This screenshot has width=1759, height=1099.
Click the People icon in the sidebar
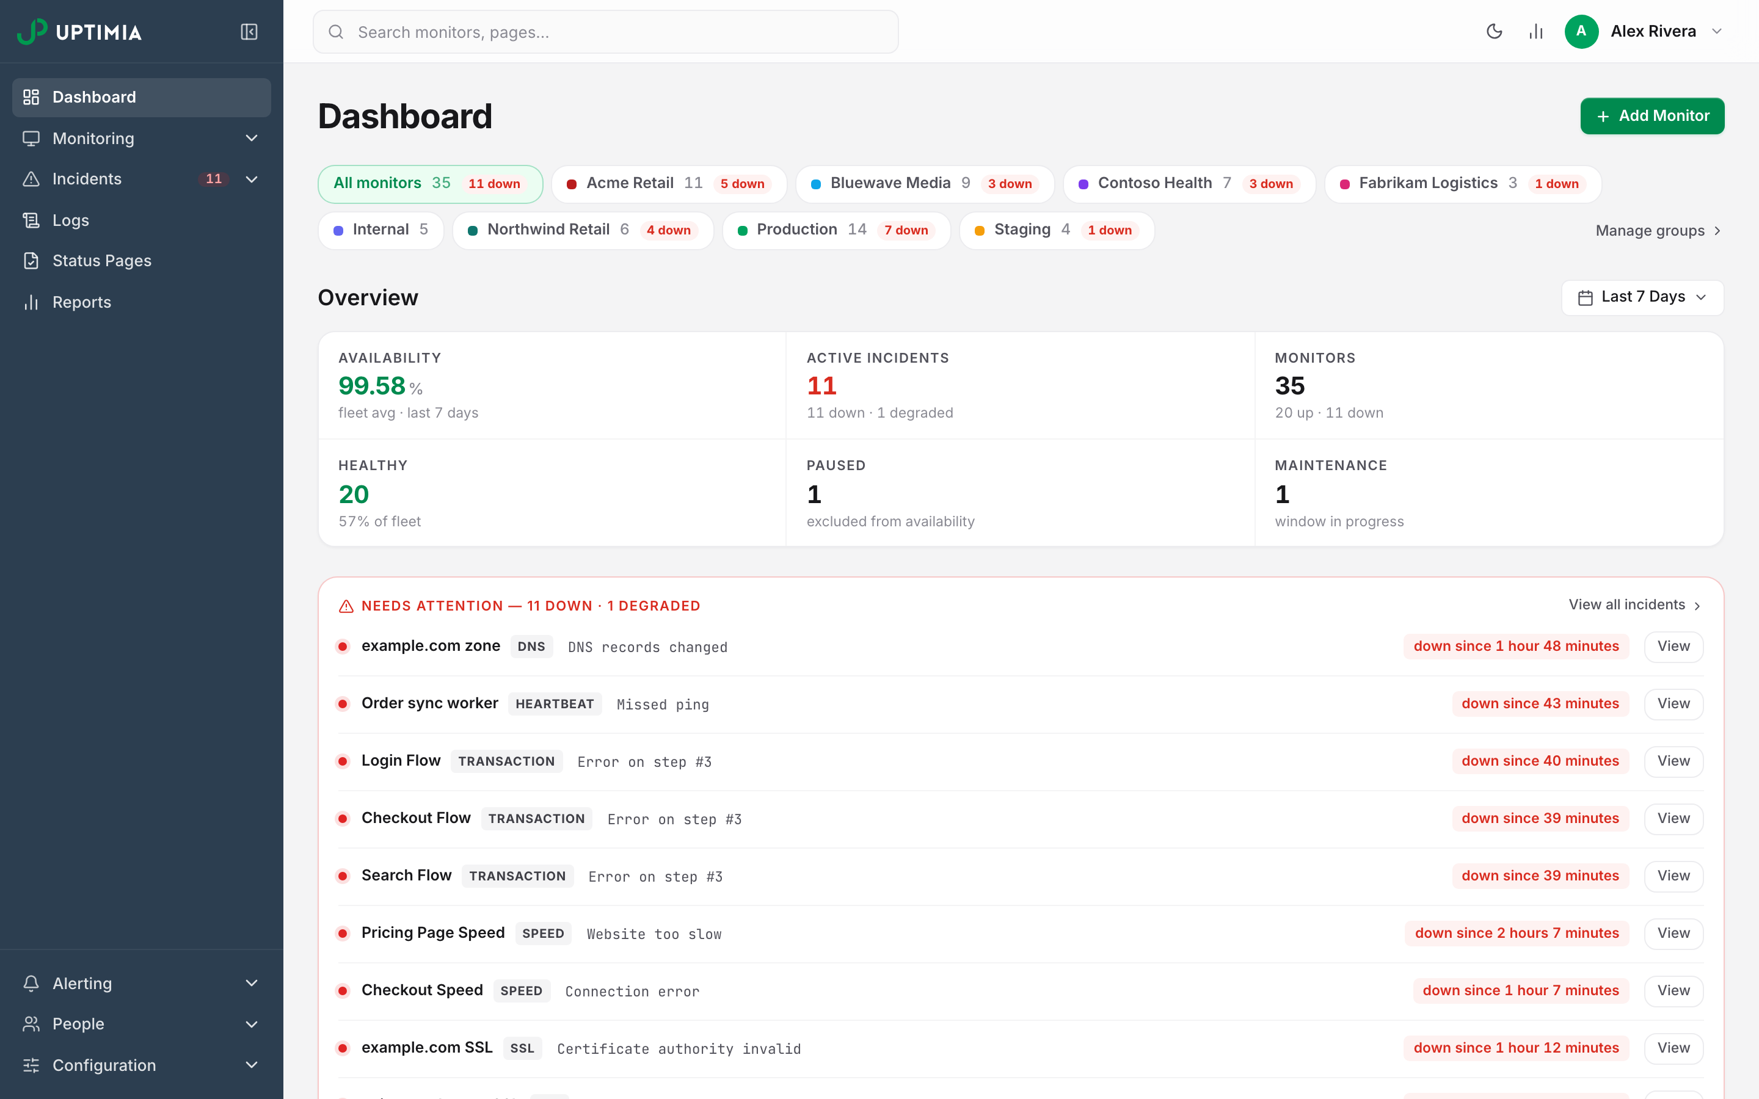coord(31,1024)
